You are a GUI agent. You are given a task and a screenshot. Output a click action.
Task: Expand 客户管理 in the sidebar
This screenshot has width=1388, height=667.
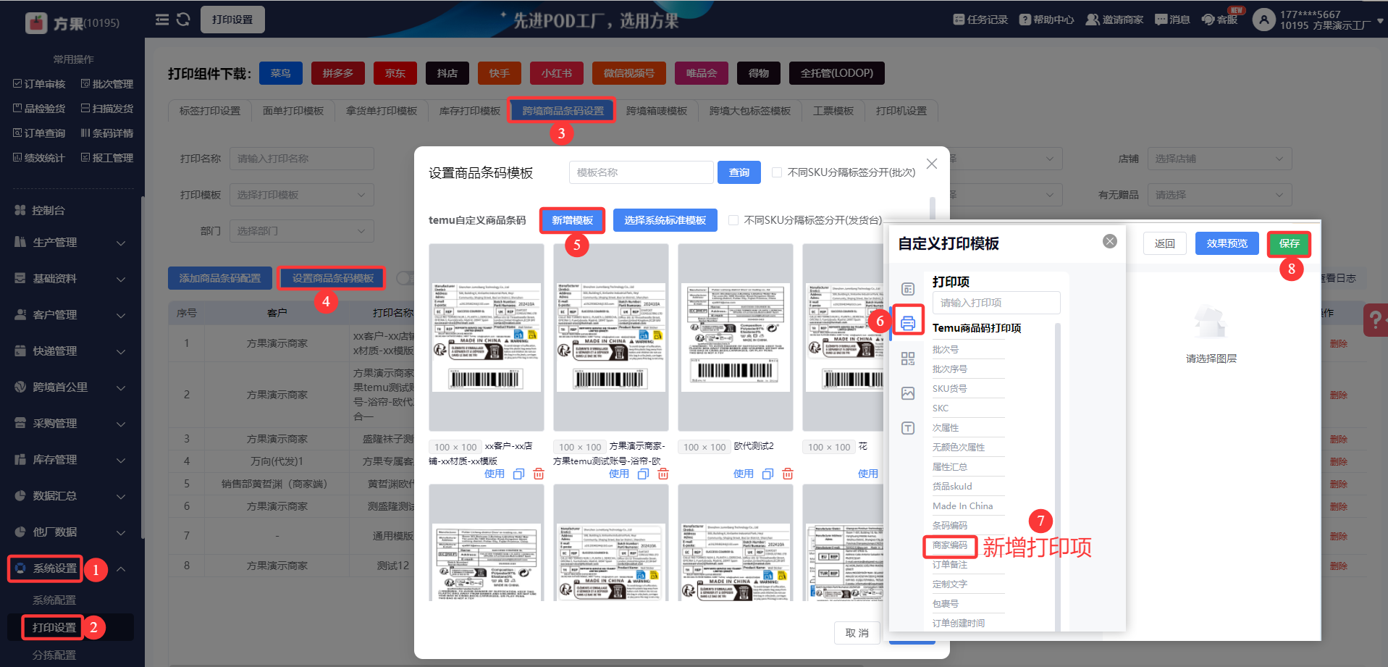point(70,315)
